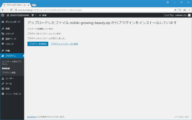Click the メディア media icon in sidebar

(x=3, y=34)
